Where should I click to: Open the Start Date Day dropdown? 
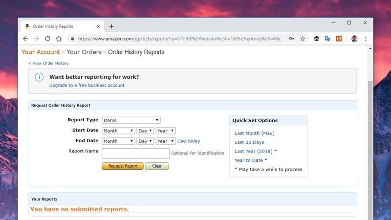coord(145,131)
